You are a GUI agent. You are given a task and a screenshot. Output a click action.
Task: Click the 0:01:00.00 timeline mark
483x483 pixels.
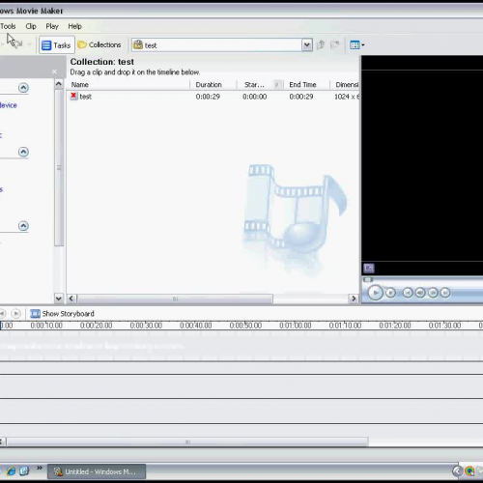296,326
